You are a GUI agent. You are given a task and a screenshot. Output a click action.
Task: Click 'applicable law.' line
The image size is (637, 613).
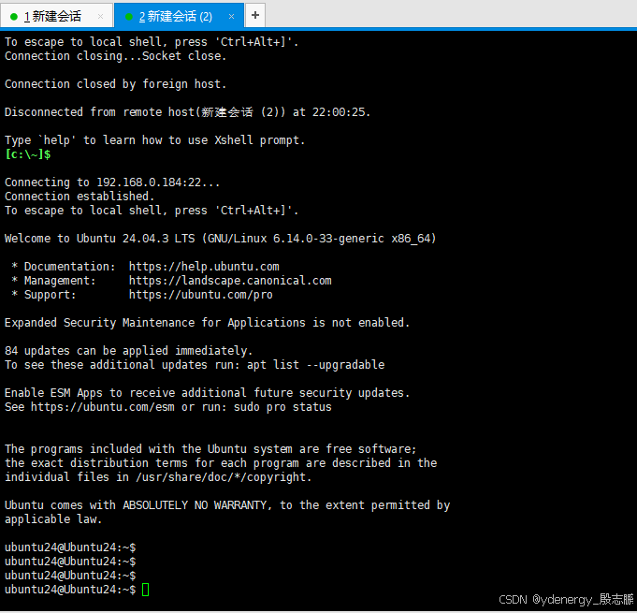(x=53, y=519)
